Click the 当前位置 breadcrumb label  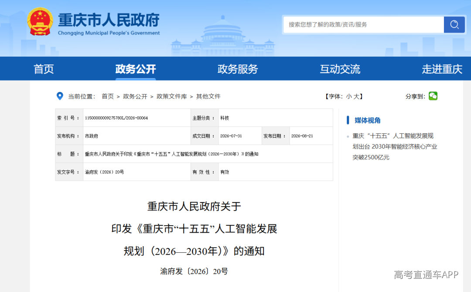pos(82,96)
